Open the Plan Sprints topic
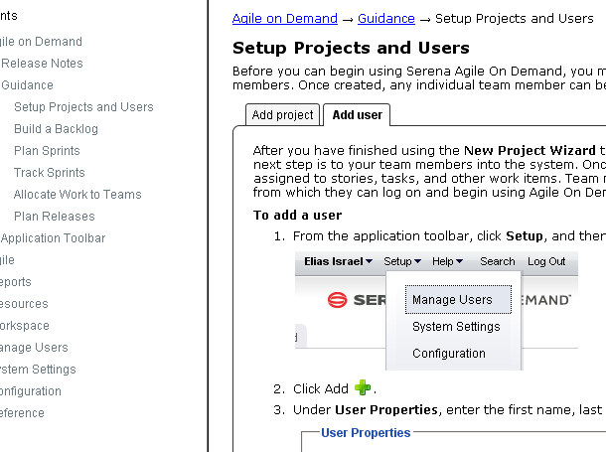This screenshot has width=606, height=452. pyautogui.click(x=47, y=151)
